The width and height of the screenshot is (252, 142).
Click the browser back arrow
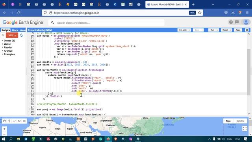point(5,13)
